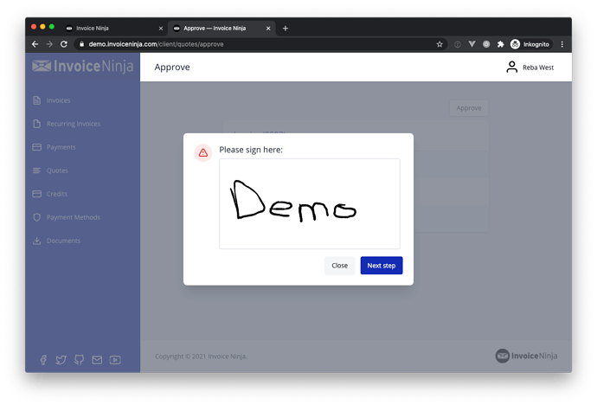The width and height of the screenshot is (597, 405).
Task: Click the bookmark star in address bar
Action: click(x=440, y=44)
